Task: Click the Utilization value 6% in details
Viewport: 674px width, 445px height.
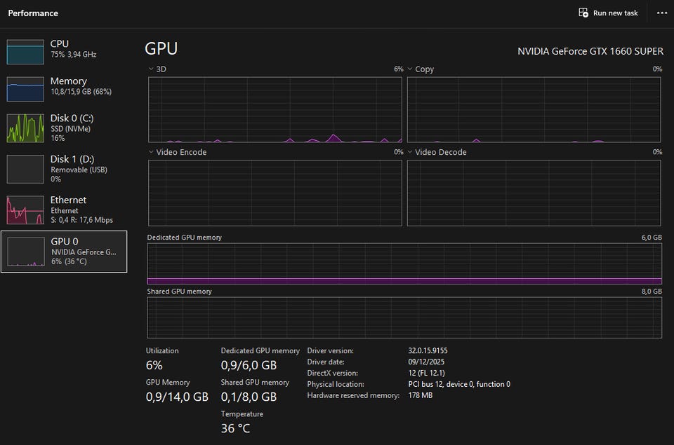Action: click(154, 365)
